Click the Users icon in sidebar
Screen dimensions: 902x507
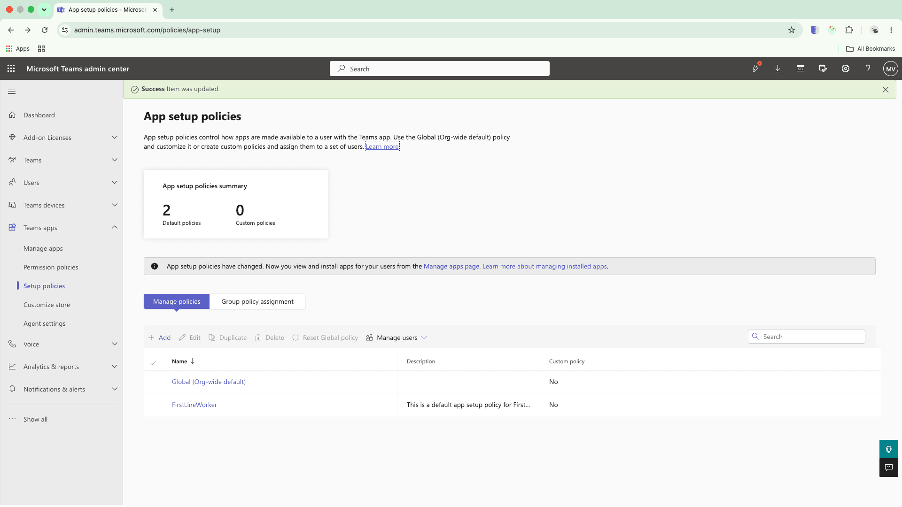(x=12, y=183)
